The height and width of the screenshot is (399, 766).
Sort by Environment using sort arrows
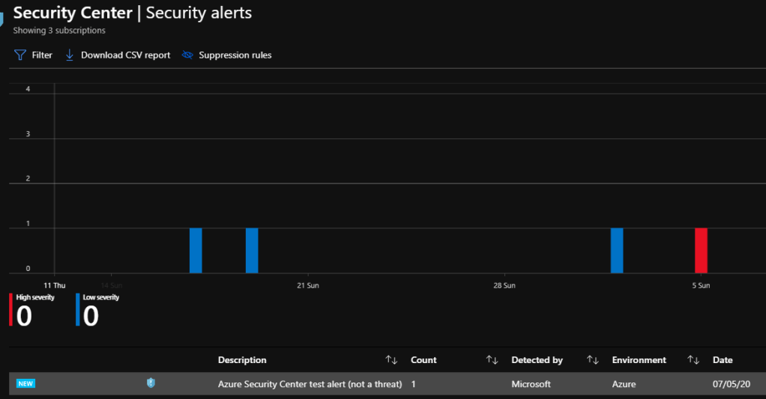tap(693, 360)
